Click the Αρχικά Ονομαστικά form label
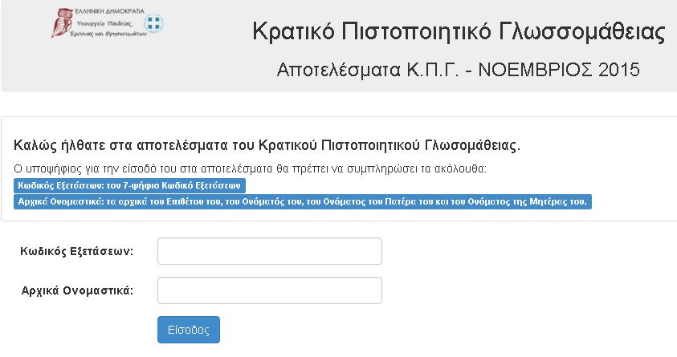Image resolution: width=677 pixels, height=357 pixels. (77, 290)
